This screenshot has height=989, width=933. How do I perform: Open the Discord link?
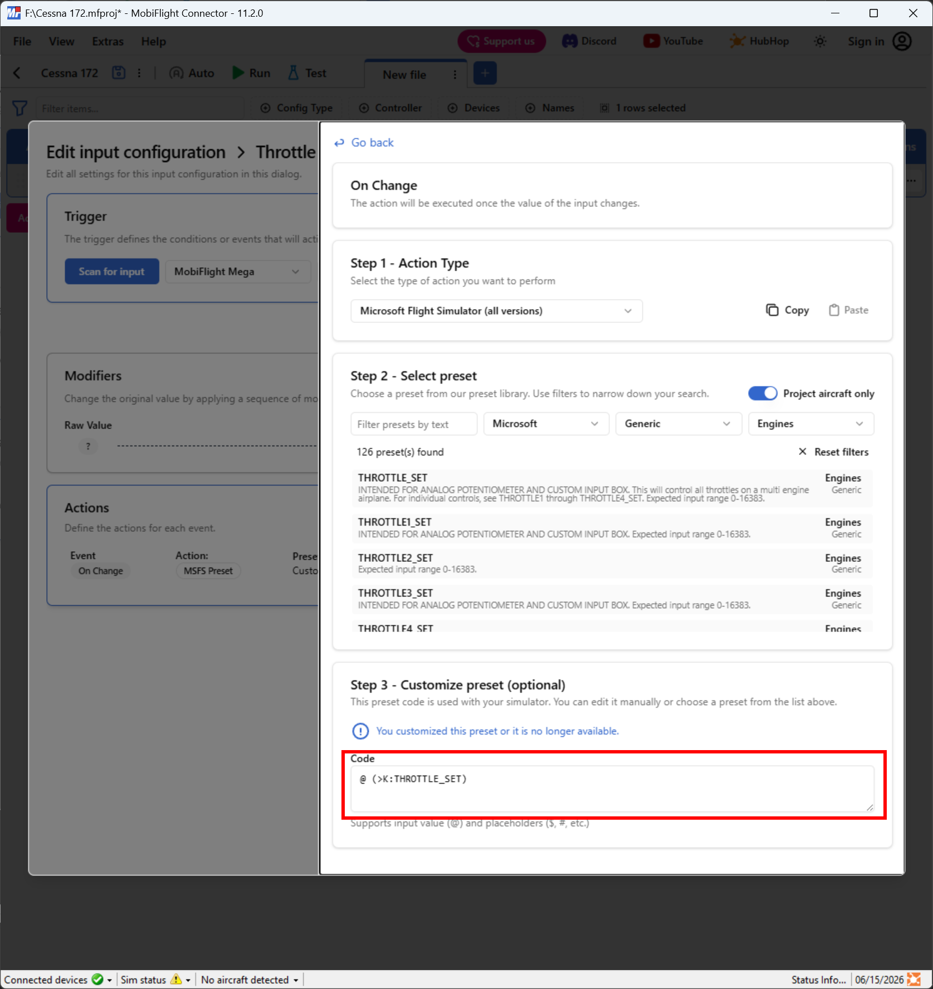589,41
